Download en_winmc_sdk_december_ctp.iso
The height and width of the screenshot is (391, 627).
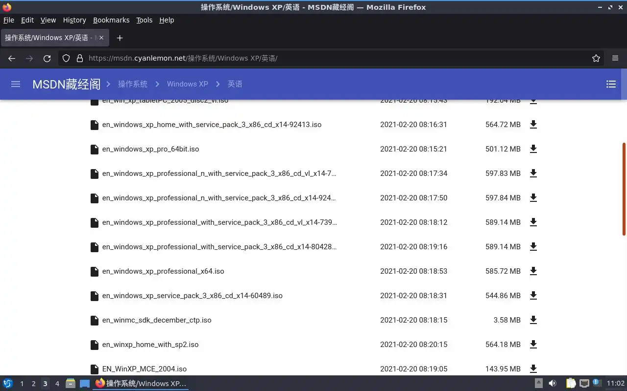533,320
